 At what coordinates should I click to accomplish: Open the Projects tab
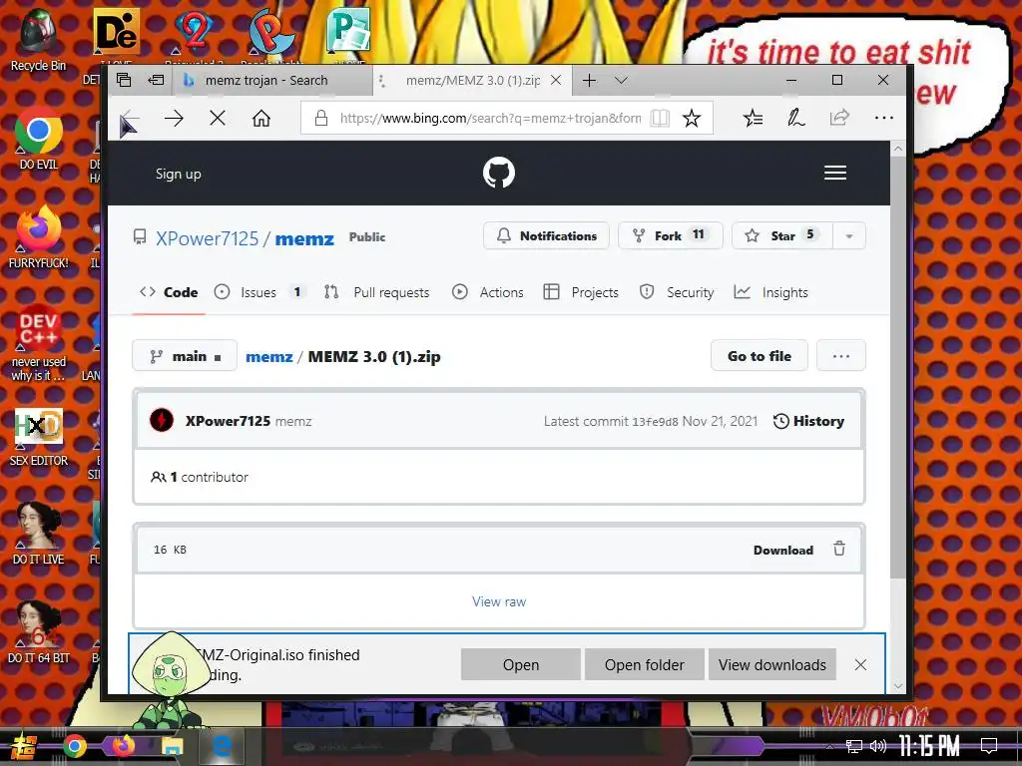581,292
